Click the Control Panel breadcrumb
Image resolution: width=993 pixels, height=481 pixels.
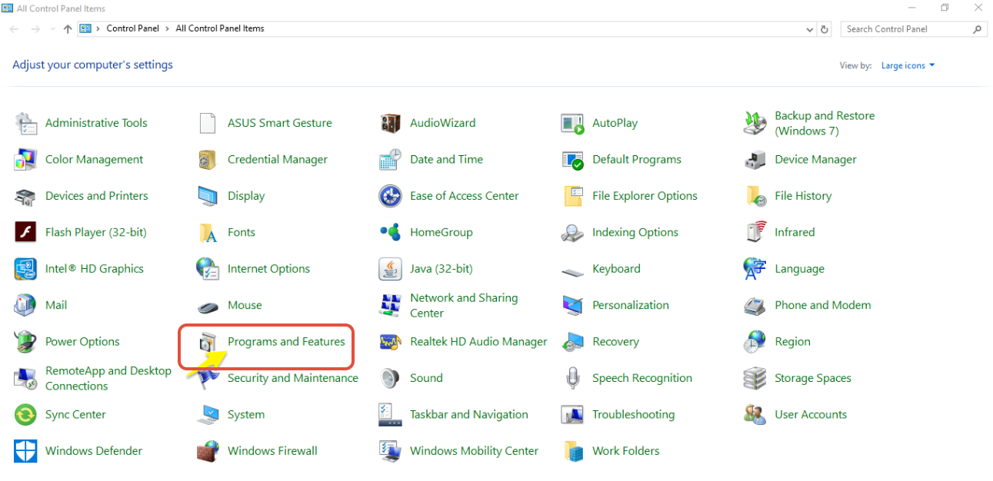[132, 28]
